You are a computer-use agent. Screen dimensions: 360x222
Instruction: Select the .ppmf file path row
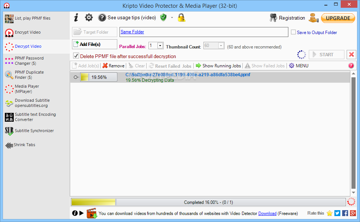[187, 75]
